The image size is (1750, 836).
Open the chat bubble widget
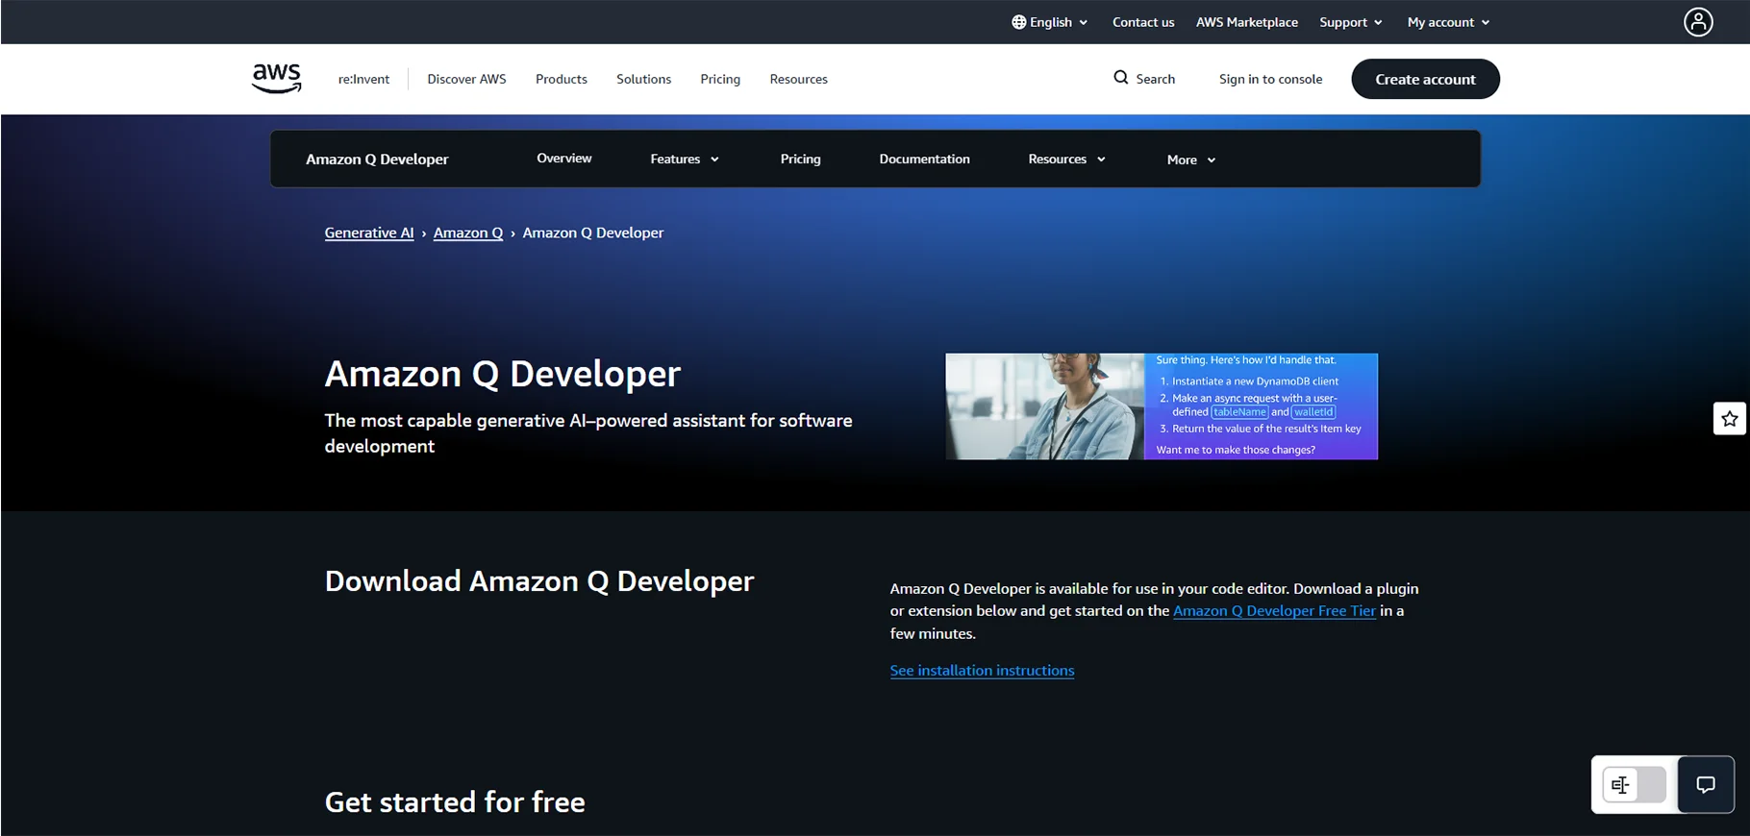pyautogui.click(x=1706, y=785)
